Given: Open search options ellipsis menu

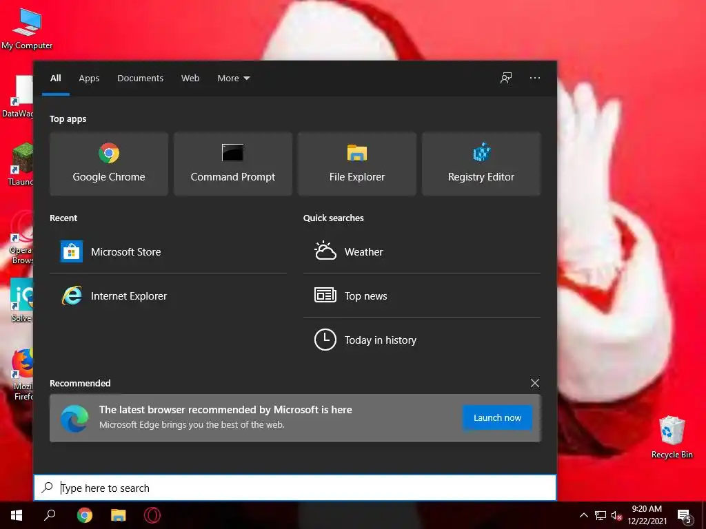Looking at the screenshot, I should [535, 78].
